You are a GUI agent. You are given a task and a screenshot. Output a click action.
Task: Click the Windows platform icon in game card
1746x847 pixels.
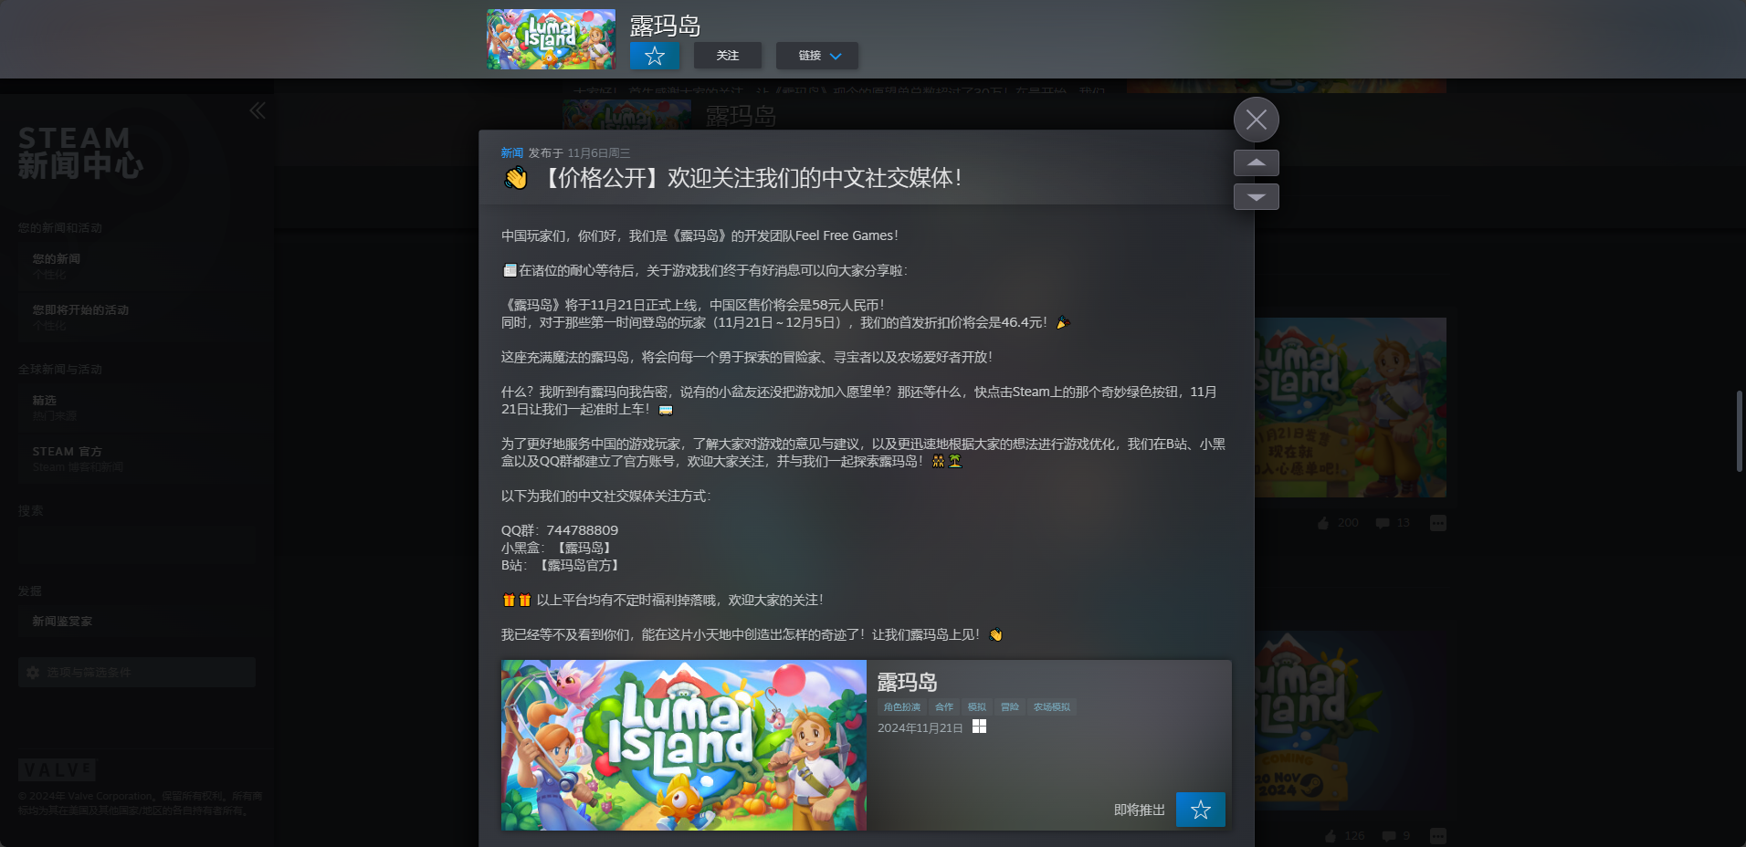point(979,727)
